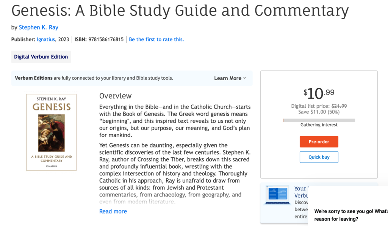
Task: Click the painting on the book cover
Action: [x=52, y=133]
